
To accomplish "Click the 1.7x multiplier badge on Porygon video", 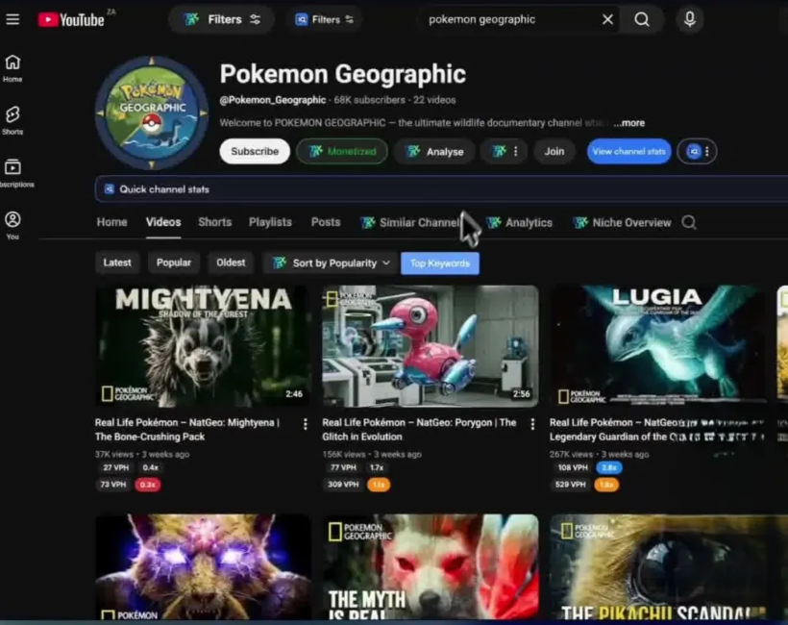I will (376, 466).
